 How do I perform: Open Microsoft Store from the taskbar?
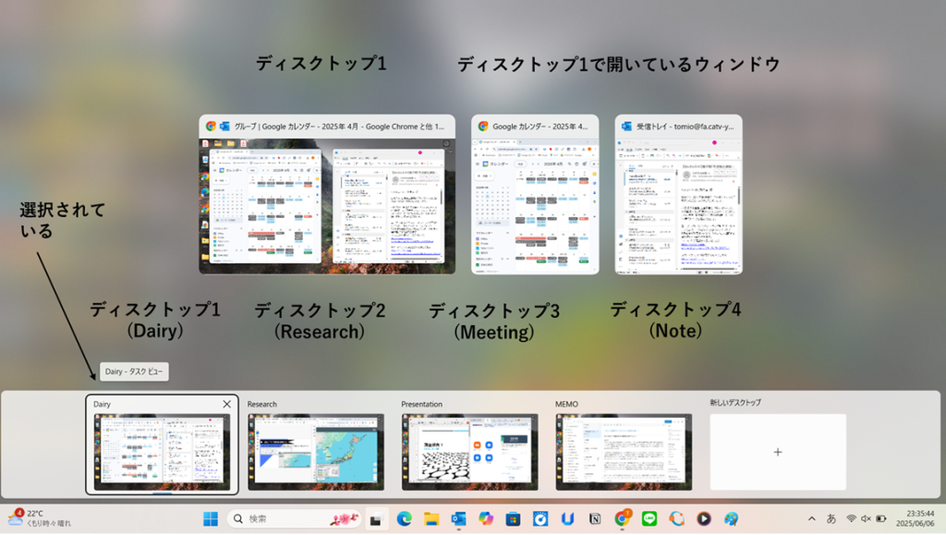coord(513,518)
